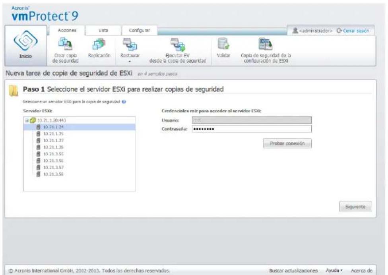The image size is (388, 275).
Task: Click the Probar conexión button
Action: click(287, 143)
